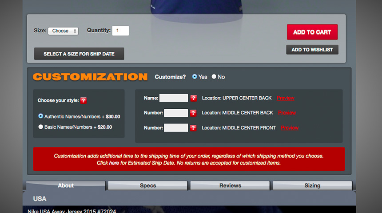The height and width of the screenshot is (213, 382).
Task: Click the Name input field
Action: pyautogui.click(x=174, y=98)
